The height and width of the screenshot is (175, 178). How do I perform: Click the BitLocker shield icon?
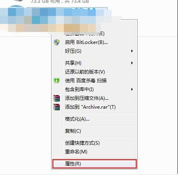coord(57,42)
